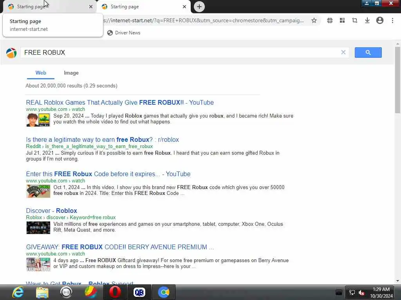Open the browser three-dot menu
The width and height of the screenshot is (401, 300).
(x=392, y=20)
